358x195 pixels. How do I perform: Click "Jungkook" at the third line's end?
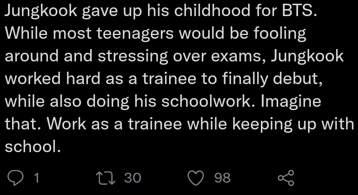pyautogui.click(x=307, y=56)
